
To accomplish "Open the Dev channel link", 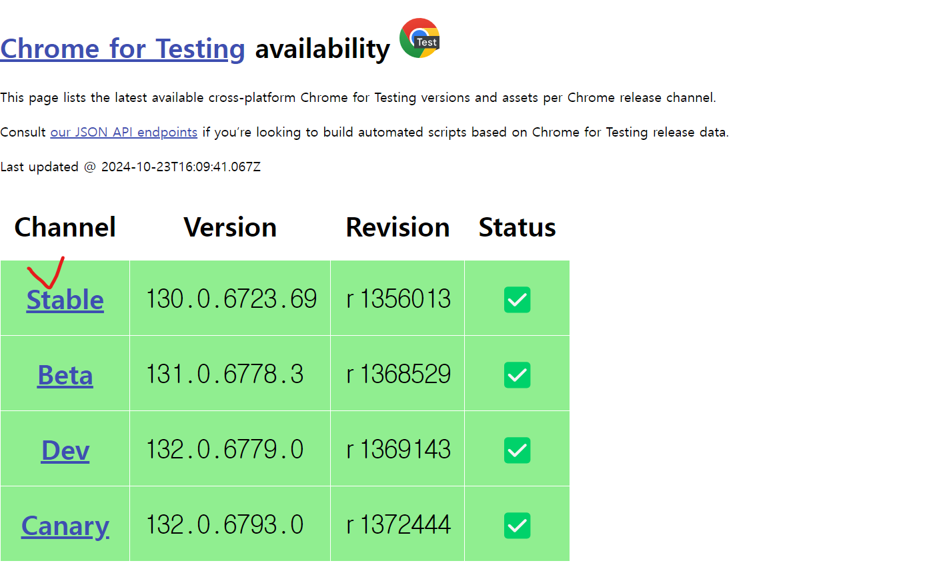I will pyautogui.click(x=65, y=450).
